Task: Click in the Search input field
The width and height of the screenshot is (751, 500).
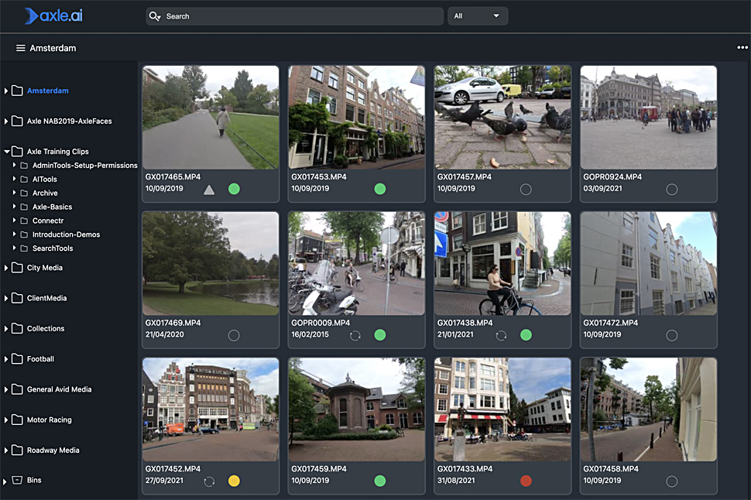Action: (294, 15)
